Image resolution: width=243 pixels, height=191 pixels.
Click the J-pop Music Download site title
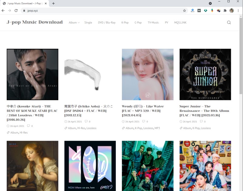coord(35,22)
